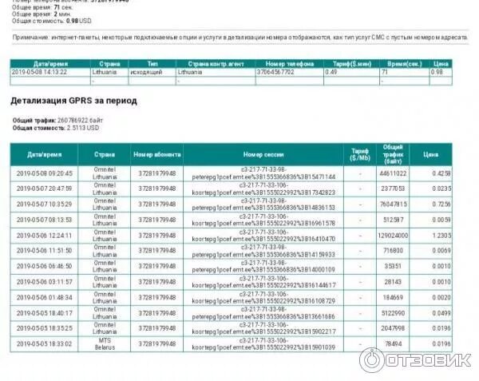Click the 'Номер абонента' column header
Image resolution: width=479 pixels, height=381 pixels.
[x=157, y=155]
